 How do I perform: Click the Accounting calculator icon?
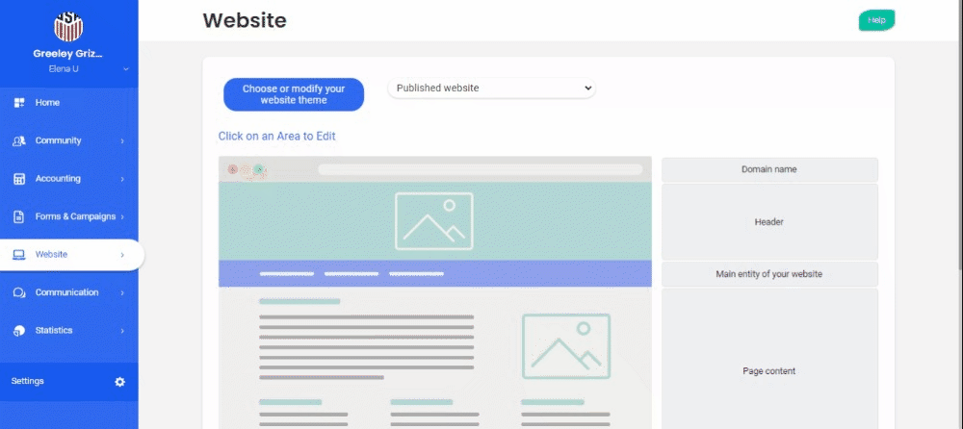[x=18, y=179]
